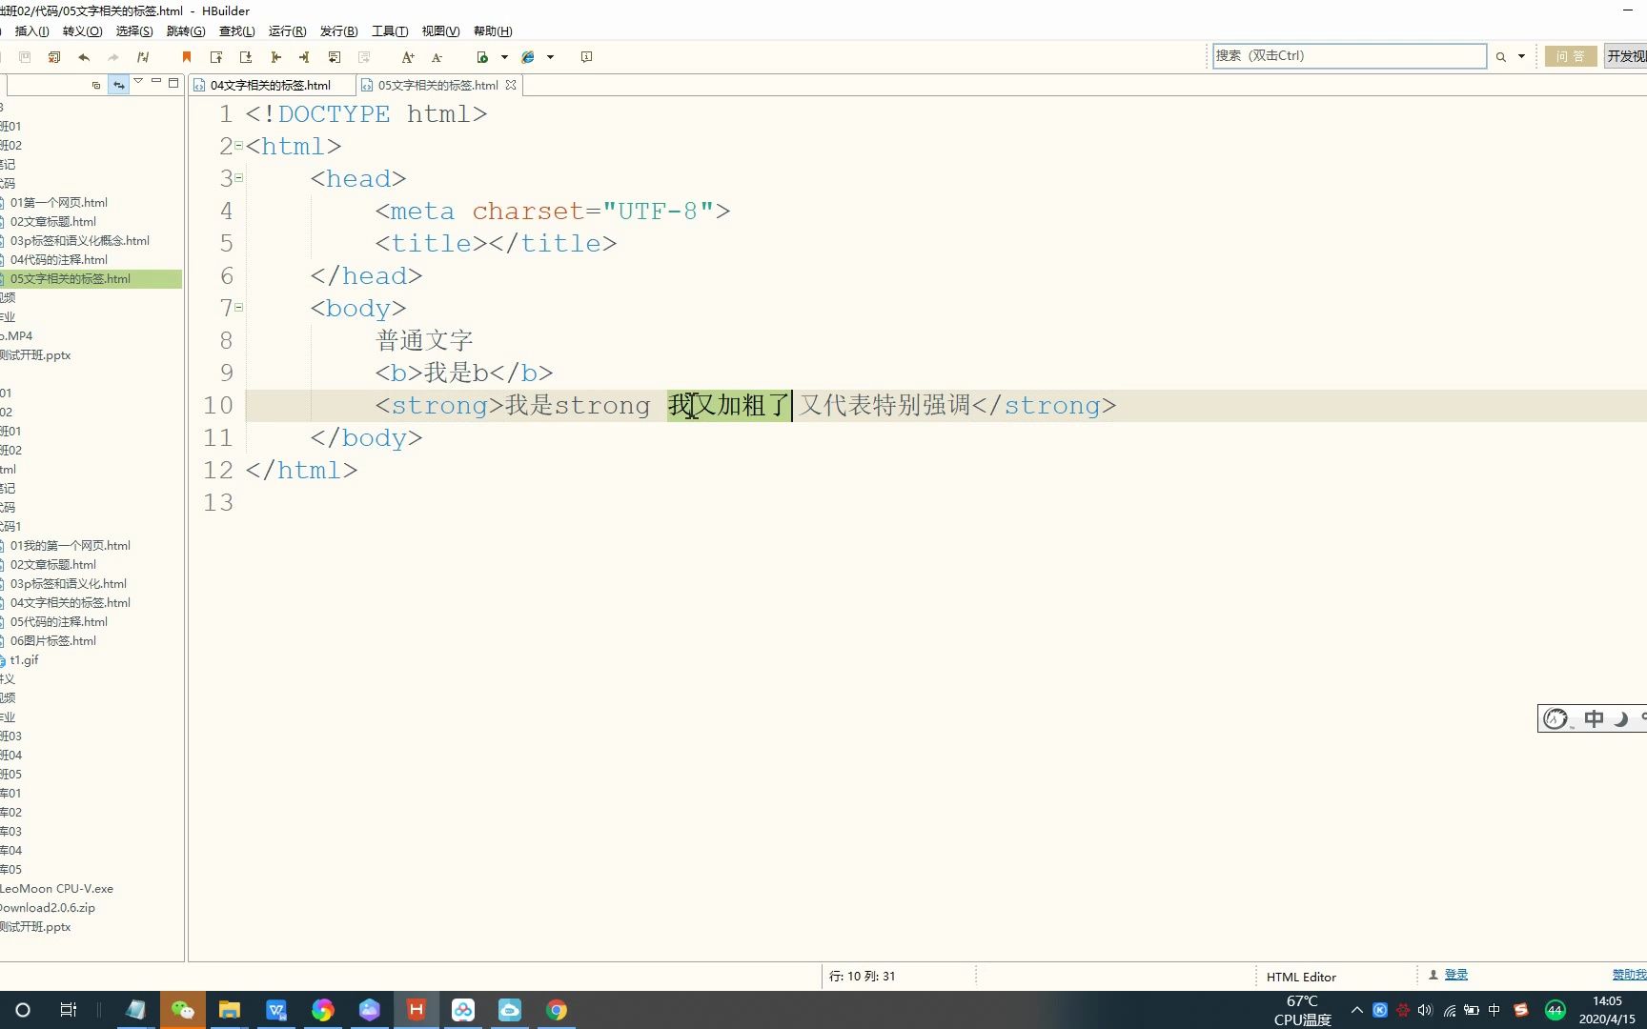Screen dimensions: 1647x1029
Task: Click the info bubble toolbar icon
Action: coord(586,57)
